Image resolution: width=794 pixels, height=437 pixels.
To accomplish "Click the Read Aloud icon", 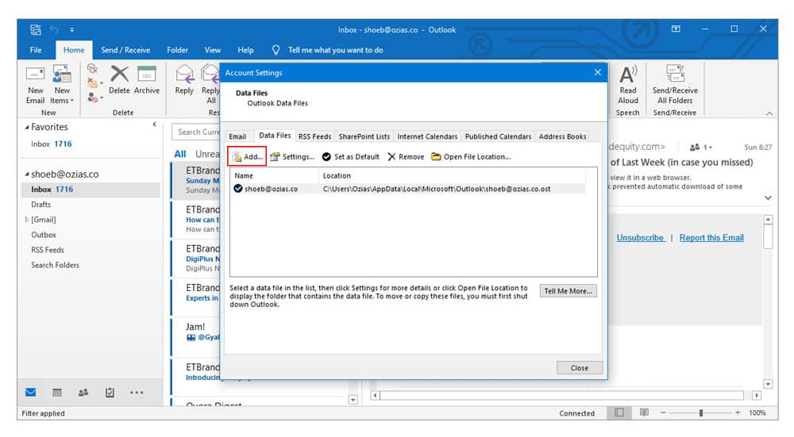I will (x=628, y=75).
